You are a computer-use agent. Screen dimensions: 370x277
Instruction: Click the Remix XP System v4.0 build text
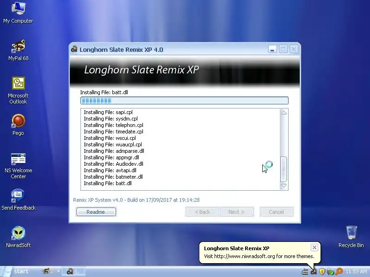pyautogui.click(x=136, y=200)
